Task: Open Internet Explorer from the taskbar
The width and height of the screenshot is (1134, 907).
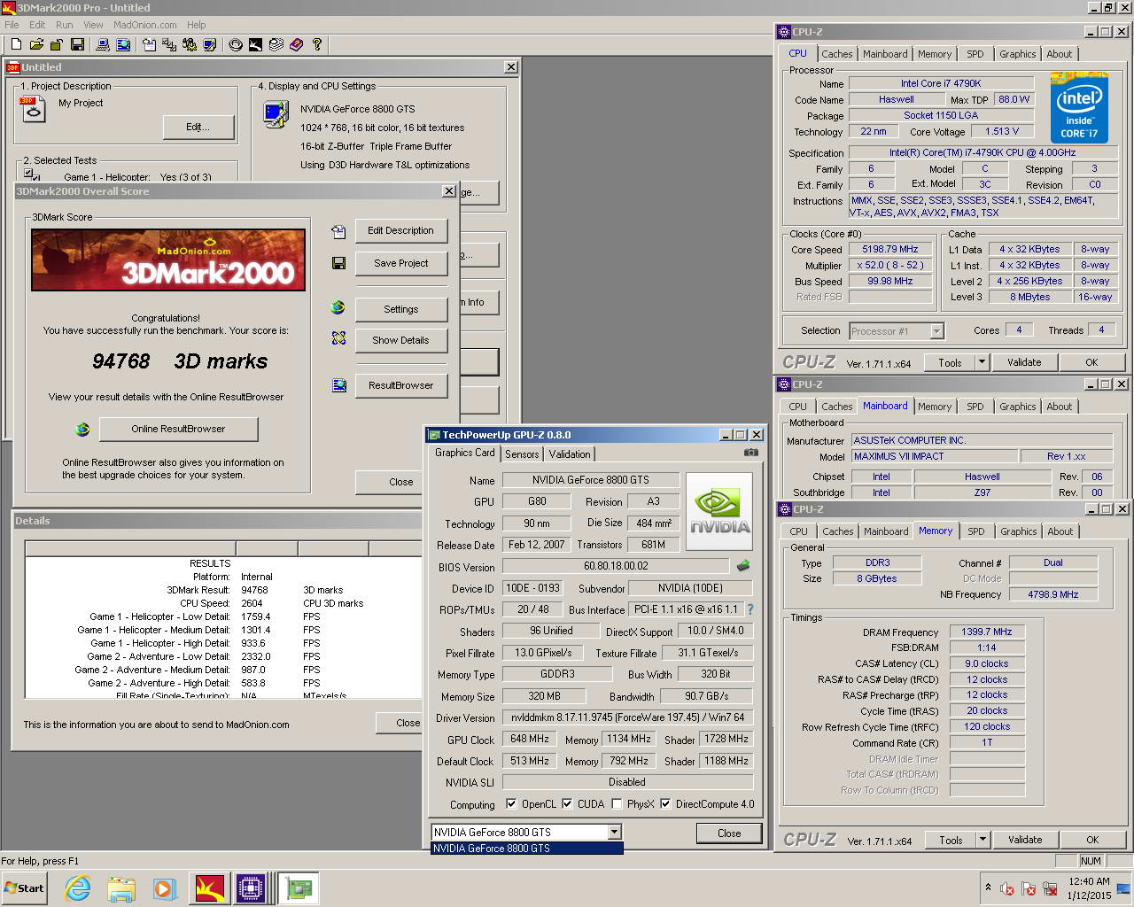Action: [x=77, y=888]
